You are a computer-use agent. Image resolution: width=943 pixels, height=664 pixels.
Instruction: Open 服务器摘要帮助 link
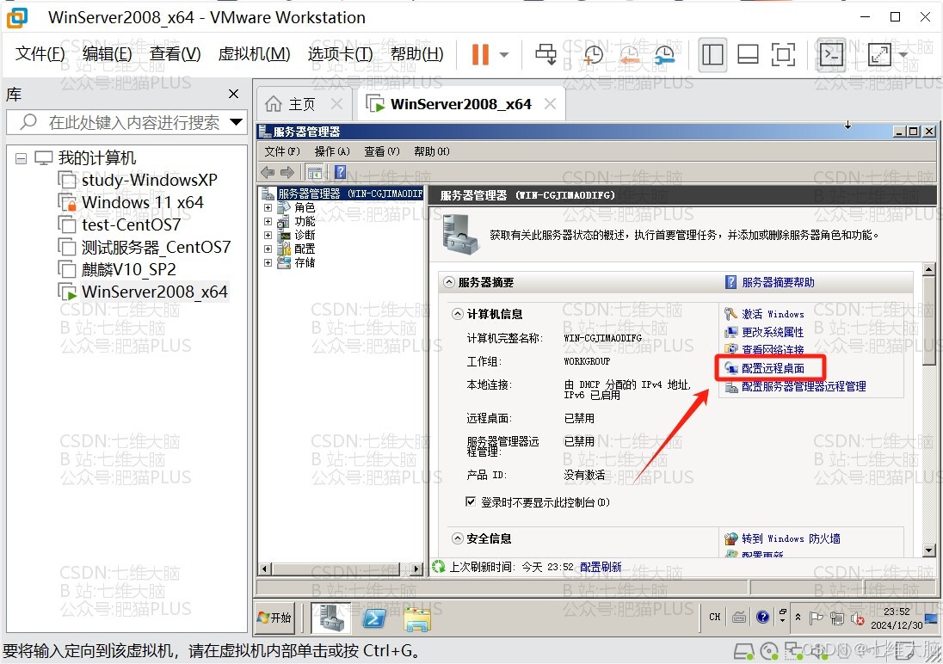[x=778, y=282]
